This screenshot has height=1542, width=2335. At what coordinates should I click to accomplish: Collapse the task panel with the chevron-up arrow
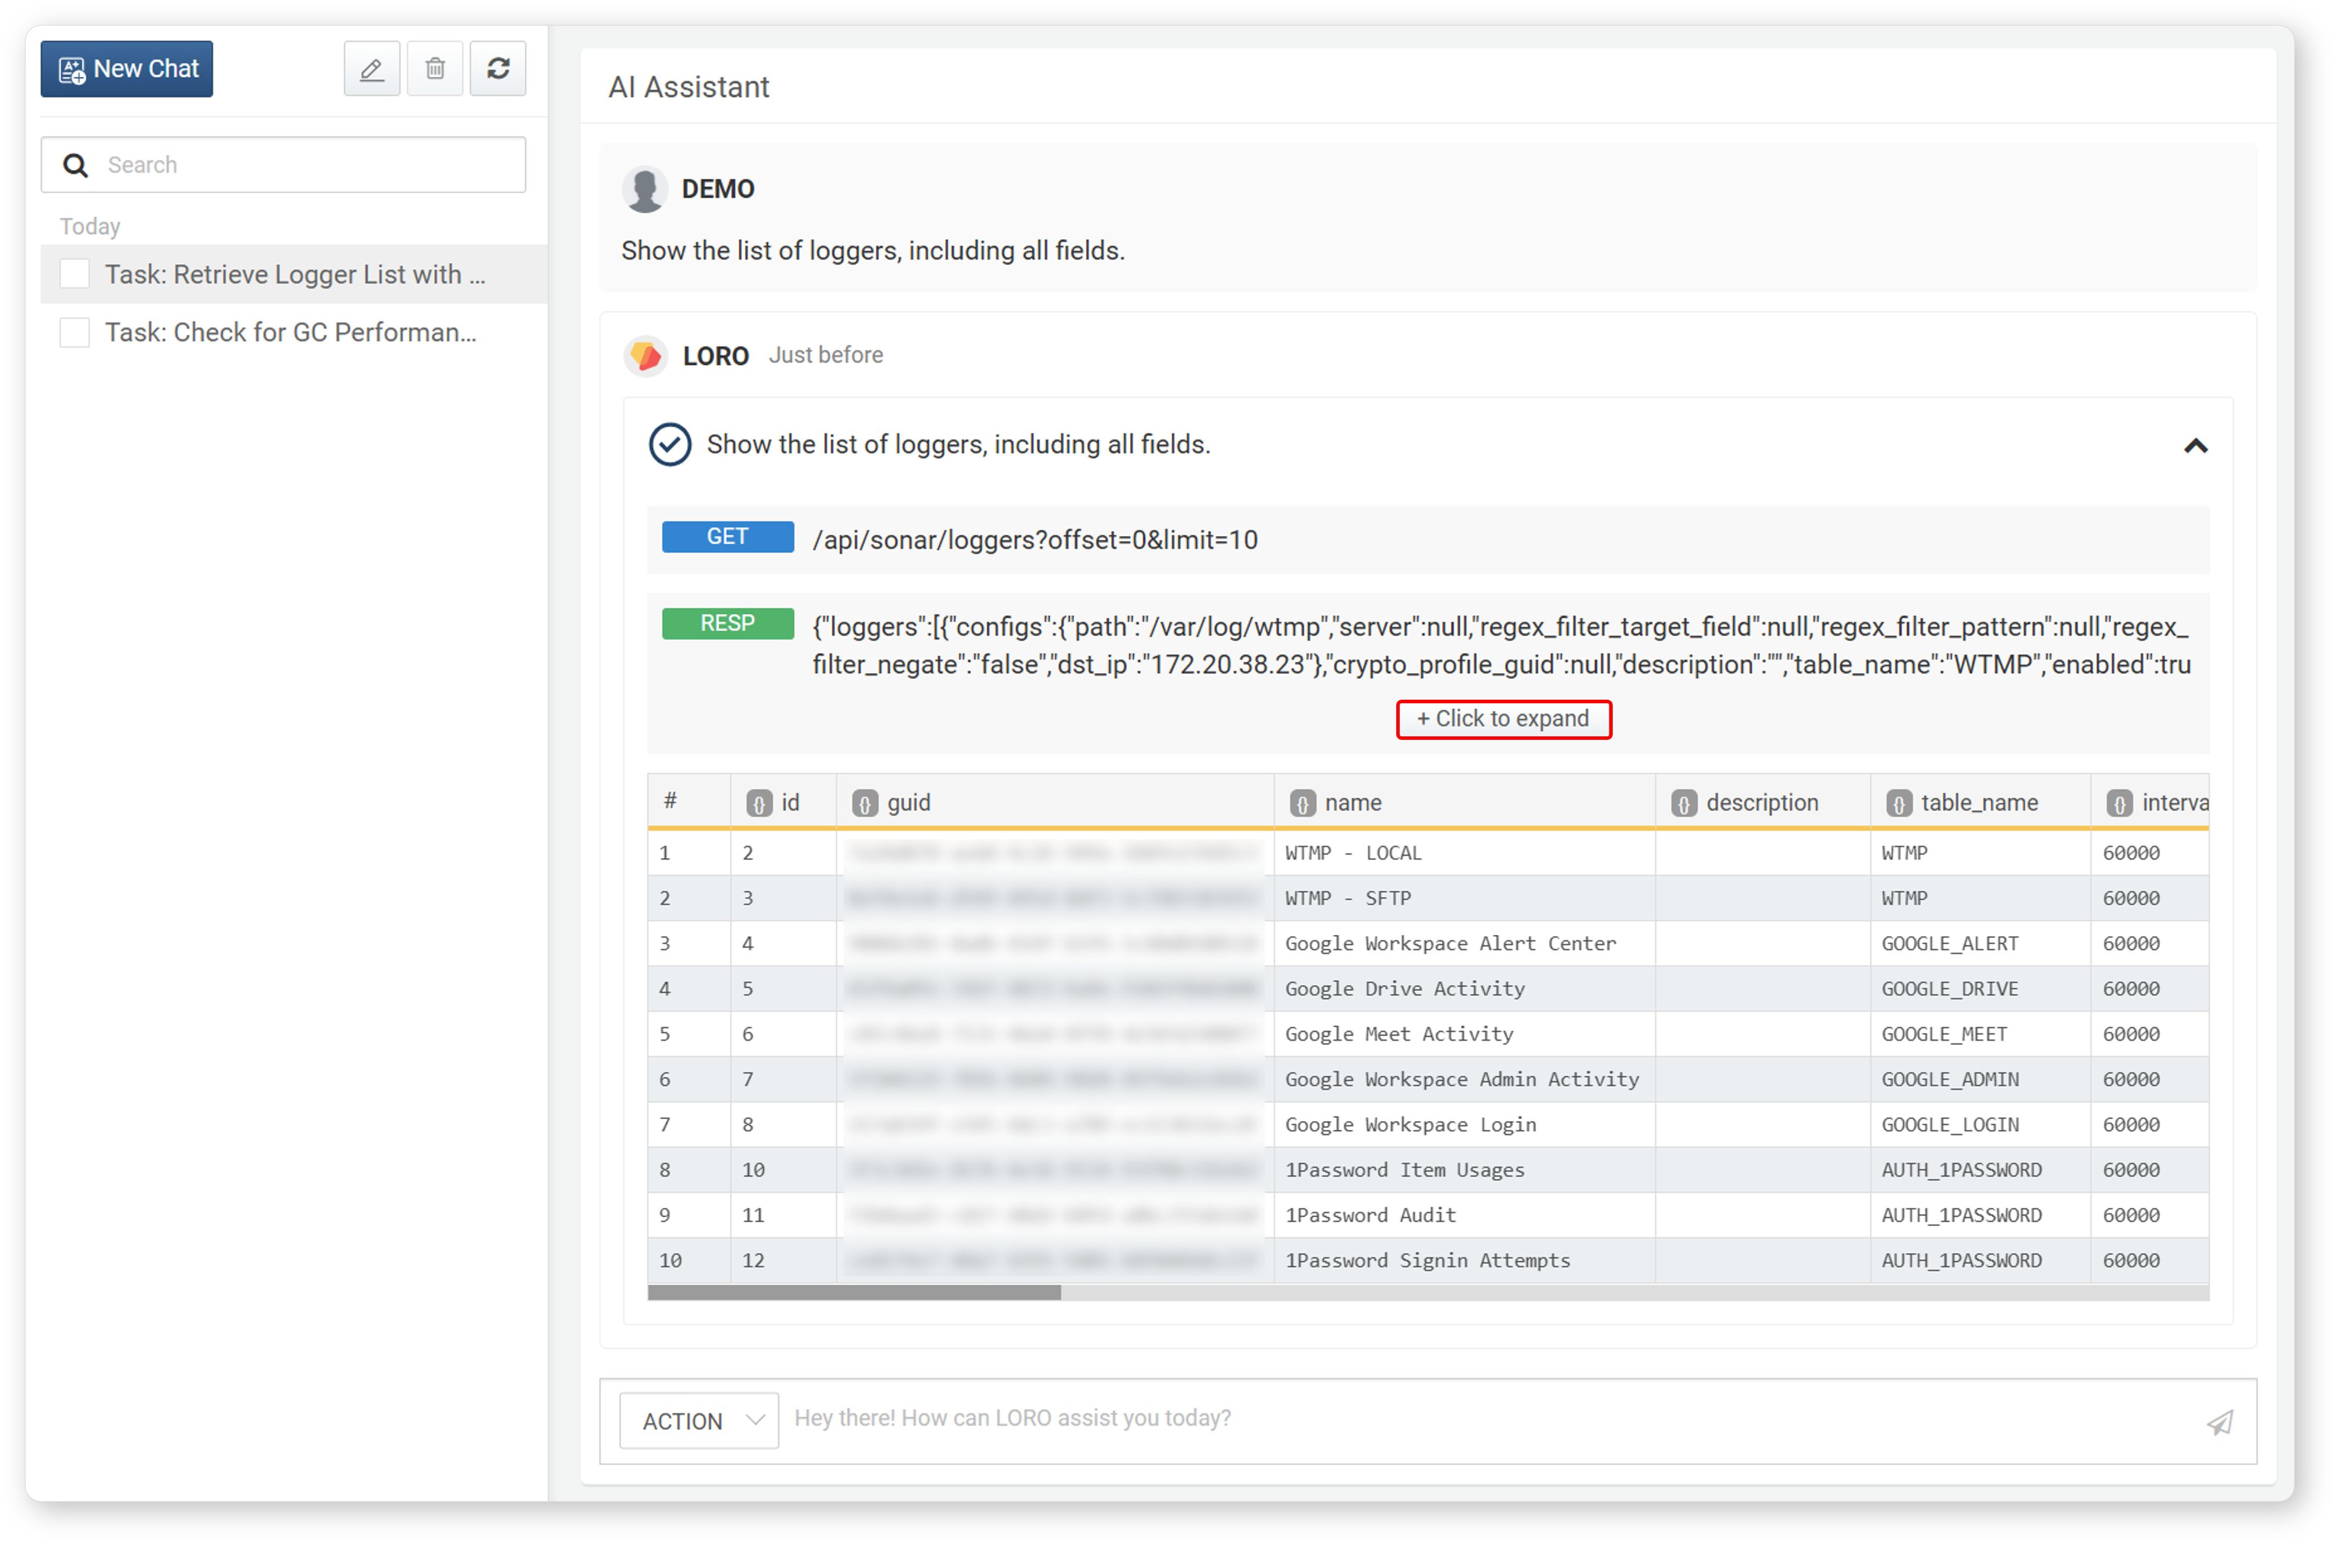(2194, 446)
